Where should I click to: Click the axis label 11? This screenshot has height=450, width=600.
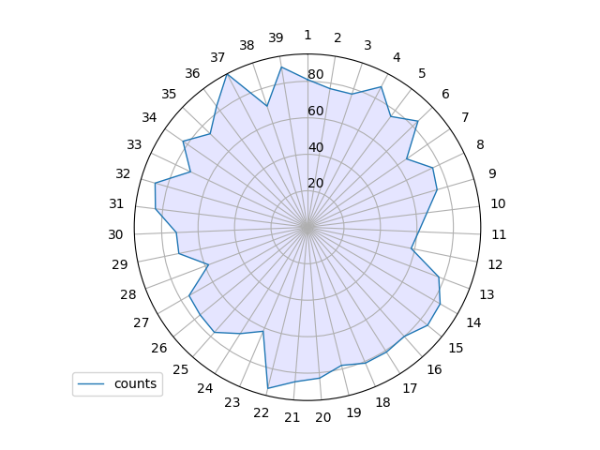[499, 234]
